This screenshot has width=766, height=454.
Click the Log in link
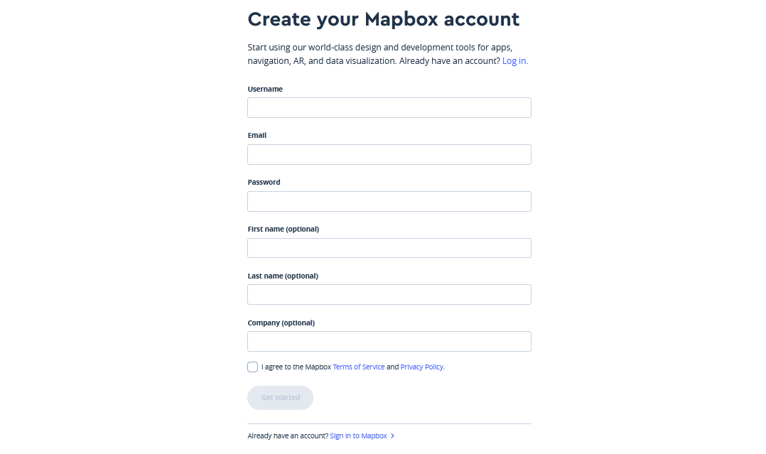pos(514,61)
